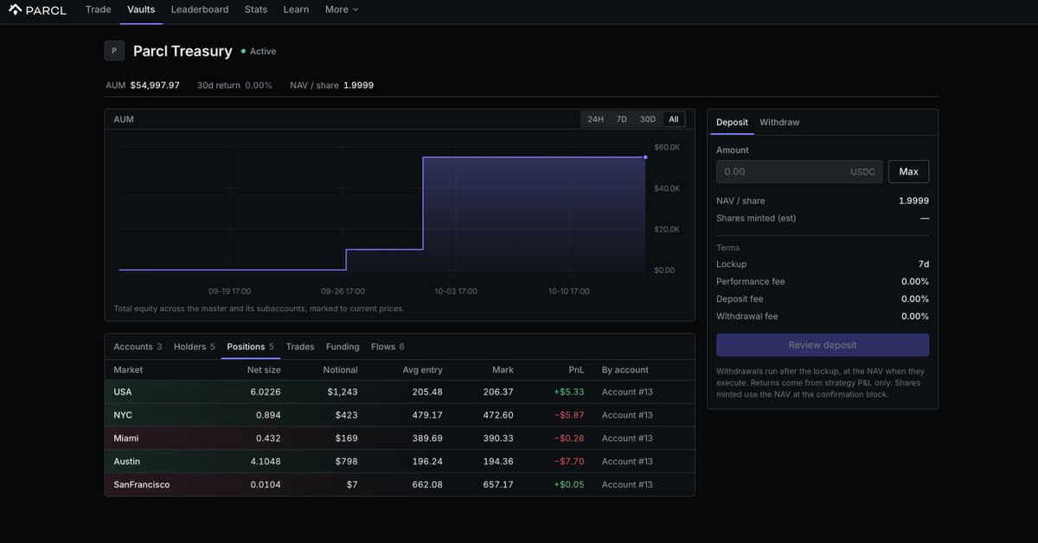
Task: Click the Miami market row
Action: [400, 438]
